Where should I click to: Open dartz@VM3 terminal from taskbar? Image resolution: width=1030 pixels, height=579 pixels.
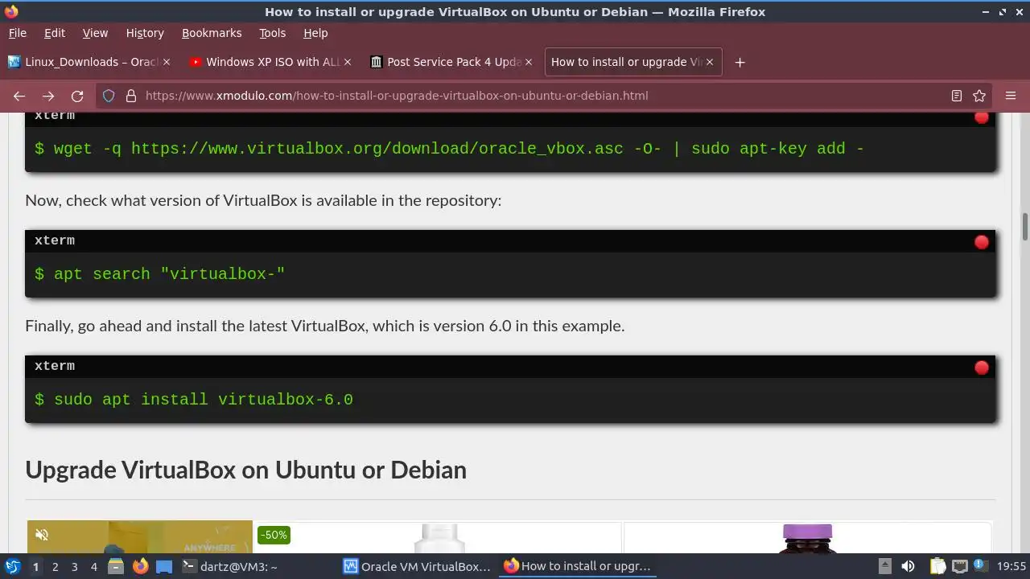257,566
